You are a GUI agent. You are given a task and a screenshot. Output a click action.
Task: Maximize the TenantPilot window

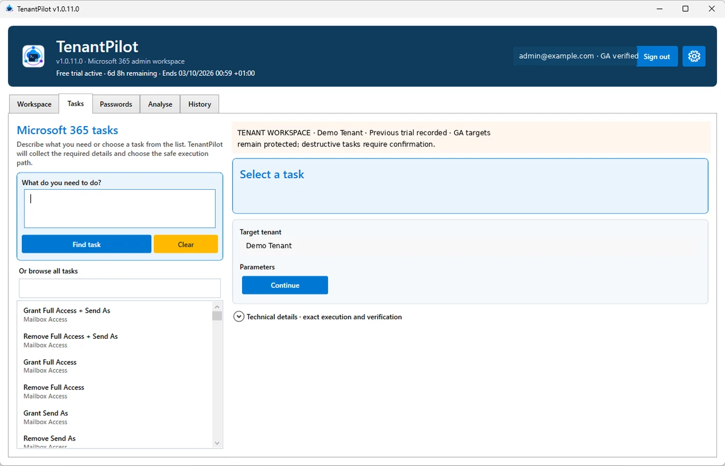pos(685,9)
